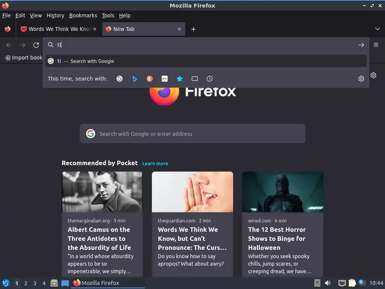Open a new tab with plus button
385x289 pixels.
tap(194, 29)
